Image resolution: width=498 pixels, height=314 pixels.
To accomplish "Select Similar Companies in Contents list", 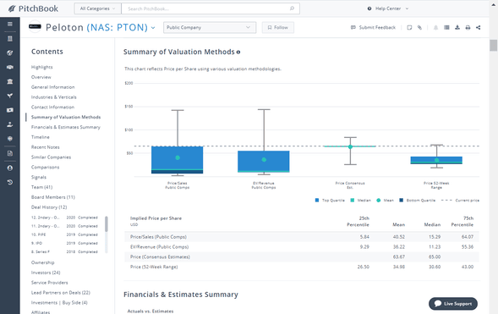I will click(x=51, y=157).
